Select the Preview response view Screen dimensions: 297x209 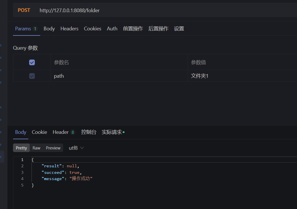[x=53, y=148]
